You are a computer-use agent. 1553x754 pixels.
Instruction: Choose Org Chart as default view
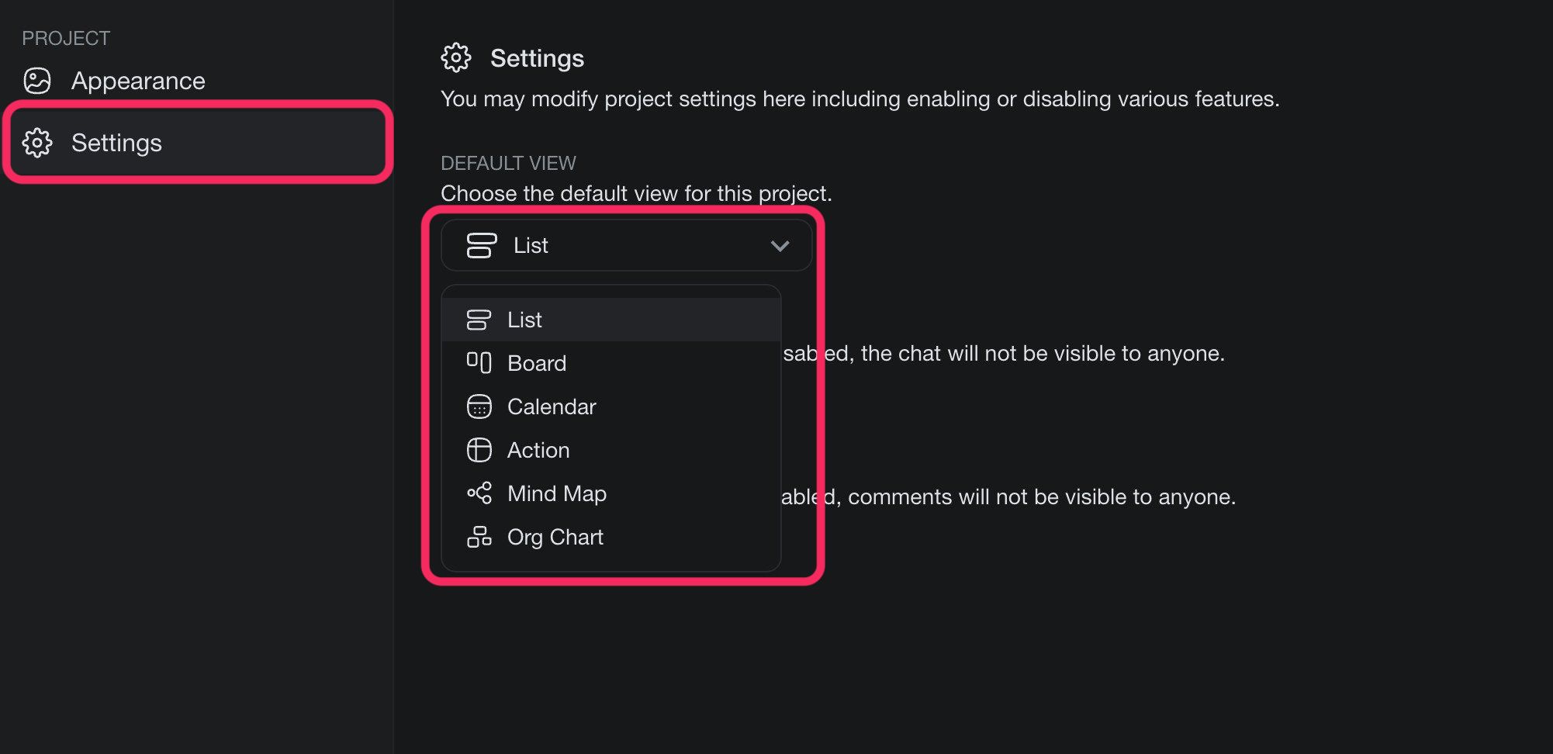(555, 536)
